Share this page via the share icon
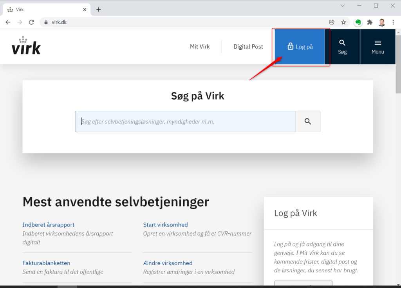Image resolution: width=401 pixels, height=288 pixels. pyautogui.click(x=332, y=22)
